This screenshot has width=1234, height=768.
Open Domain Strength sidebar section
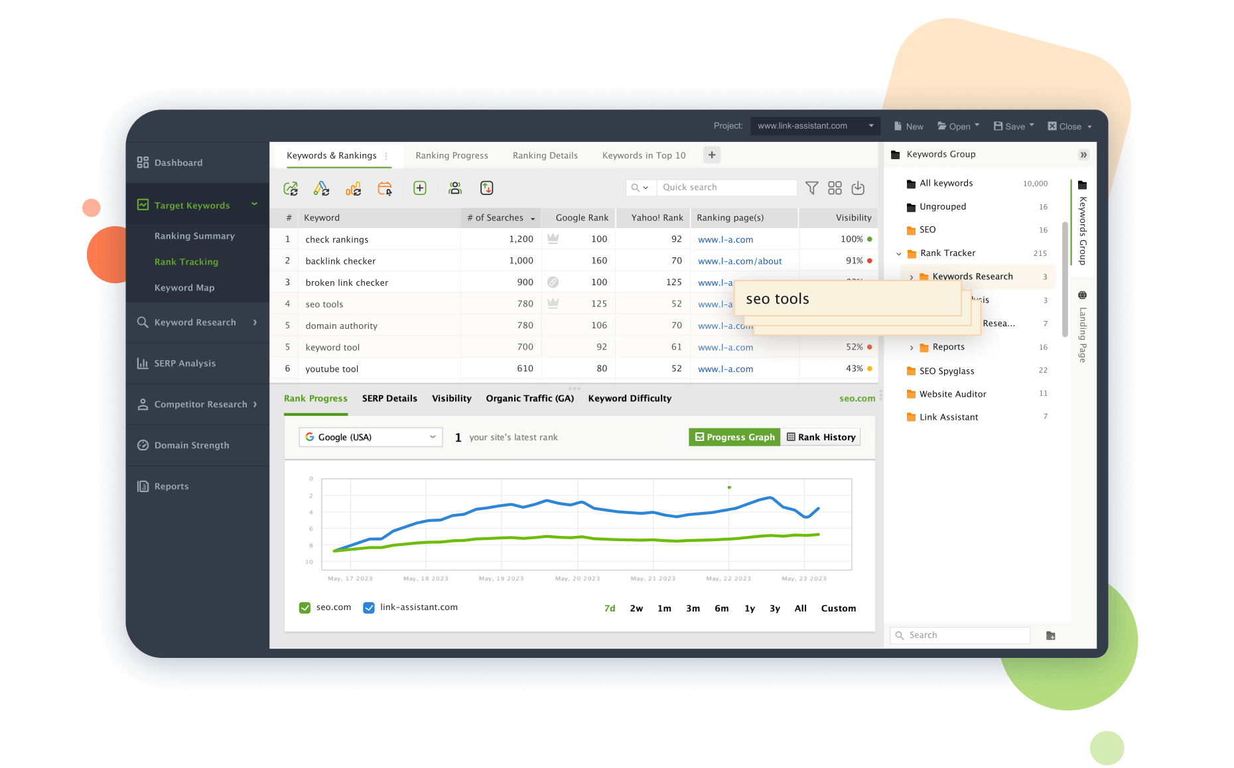click(x=198, y=446)
